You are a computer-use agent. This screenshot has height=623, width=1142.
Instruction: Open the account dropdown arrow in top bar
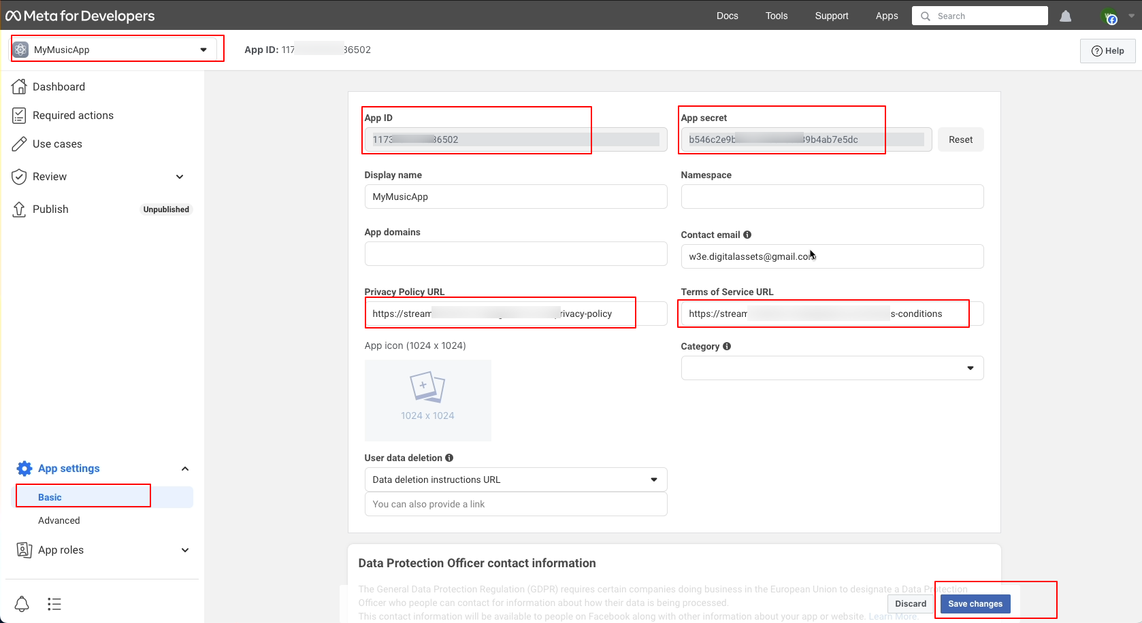tap(1131, 16)
